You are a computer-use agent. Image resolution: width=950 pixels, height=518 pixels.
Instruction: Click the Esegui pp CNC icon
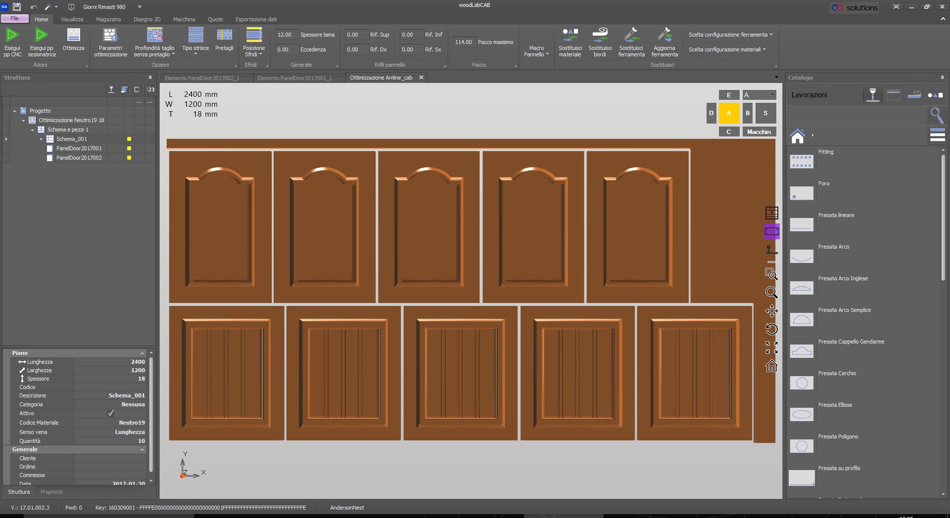tap(12, 36)
